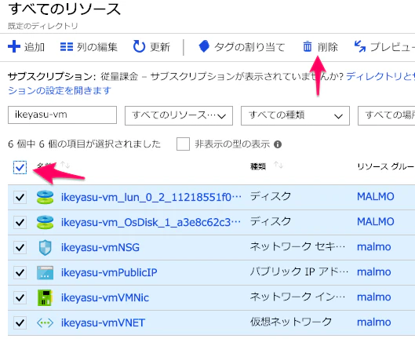Open the ikeyasu-vmVNET resource link
415x346 pixels.
tap(103, 323)
